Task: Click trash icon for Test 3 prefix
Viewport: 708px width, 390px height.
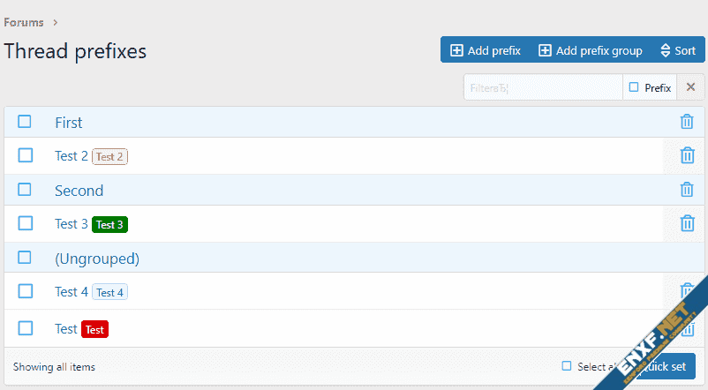Action: pyautogui.click(x=687, y=223)
